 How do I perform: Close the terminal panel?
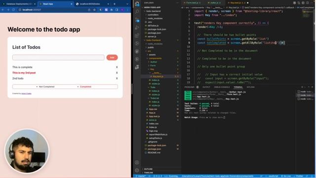(313, 87)
